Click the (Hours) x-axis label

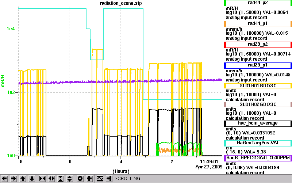[x=121, y=171]
